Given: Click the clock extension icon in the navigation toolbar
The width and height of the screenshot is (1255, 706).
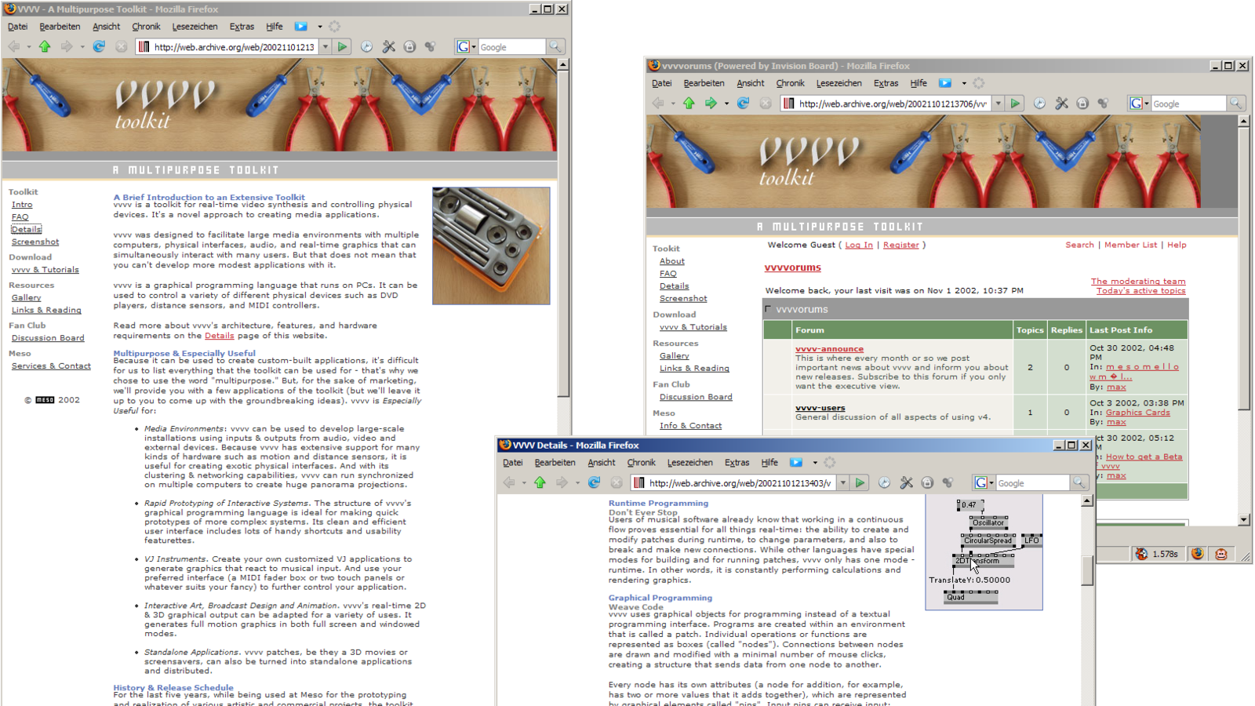Looking at the screenshot, I should point(883,482).
